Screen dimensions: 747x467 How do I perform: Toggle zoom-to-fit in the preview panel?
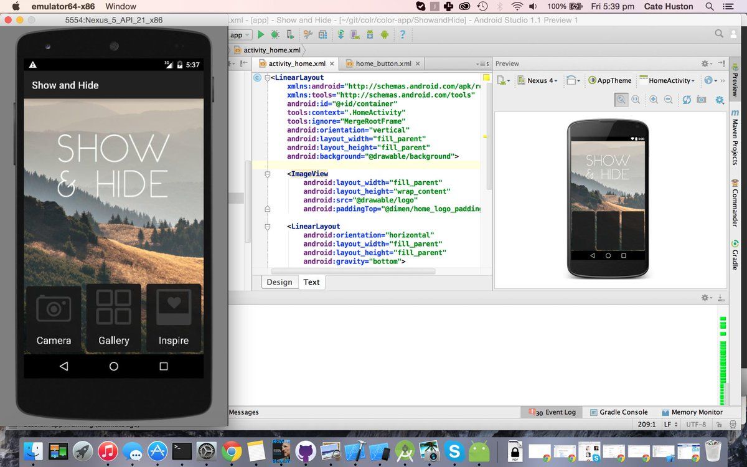620,100
